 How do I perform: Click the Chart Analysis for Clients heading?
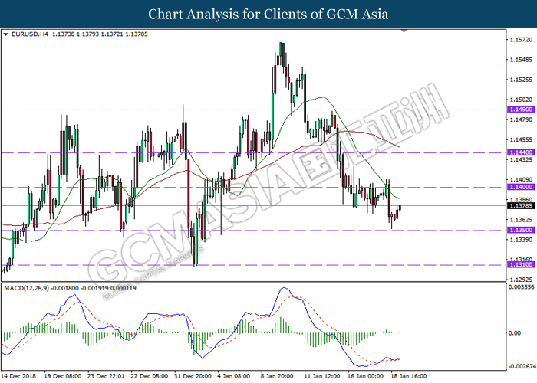pos(268,15)
